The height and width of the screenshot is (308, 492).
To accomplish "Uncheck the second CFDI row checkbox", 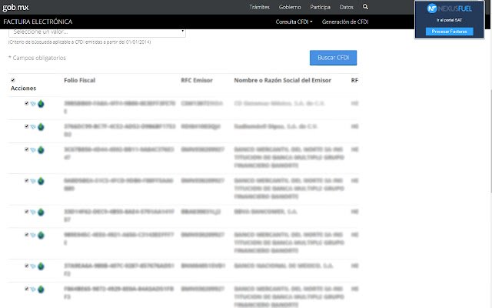I will click(27, 126).
